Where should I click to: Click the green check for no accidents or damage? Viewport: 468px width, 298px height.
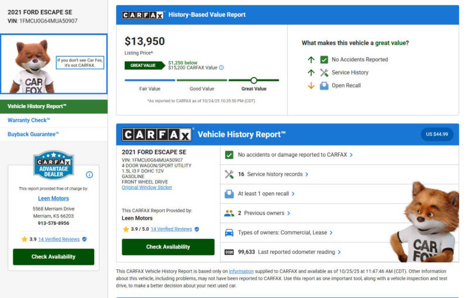[229, 155]
